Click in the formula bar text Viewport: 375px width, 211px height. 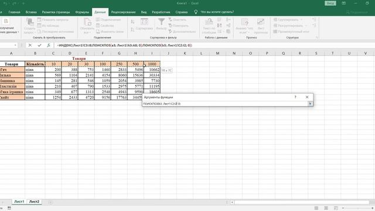(x=124, y=45)
